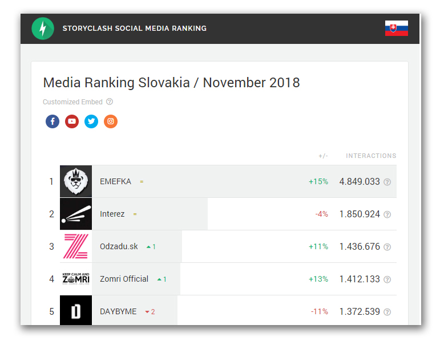Screen dimensions: 440x349
Task: Click info icon next to 1.372.539 interactions
Action: 387,312
